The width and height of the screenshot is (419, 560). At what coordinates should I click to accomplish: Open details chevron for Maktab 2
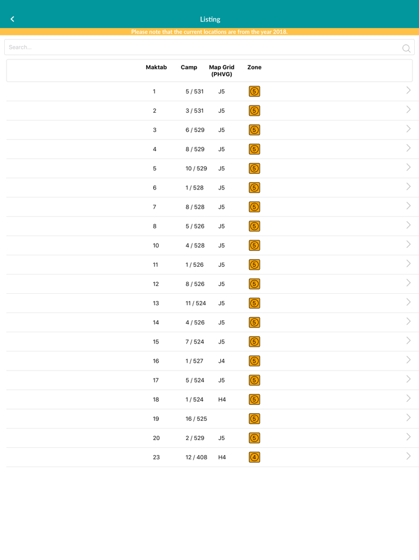pos(409,110)
